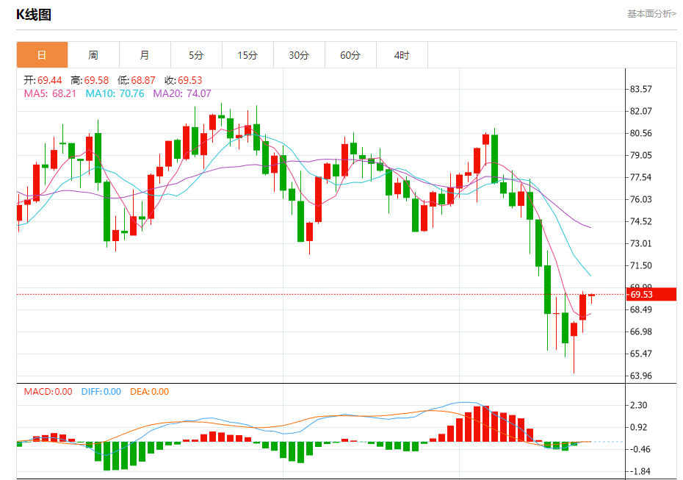
Task: Select the 日 daily chart tab
Action: click(43, 55)
